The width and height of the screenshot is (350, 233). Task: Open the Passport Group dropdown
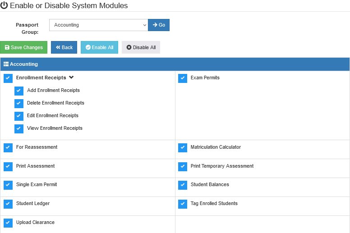pyautogui.click(x=98, y=25)
